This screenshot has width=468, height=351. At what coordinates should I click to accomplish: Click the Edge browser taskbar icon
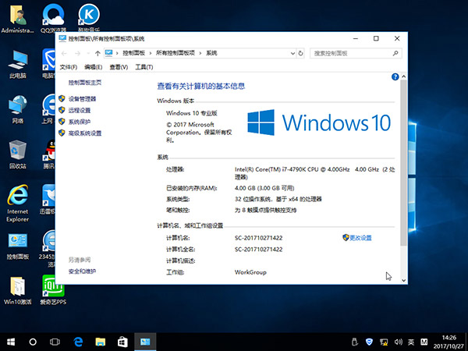pos(79,342)
